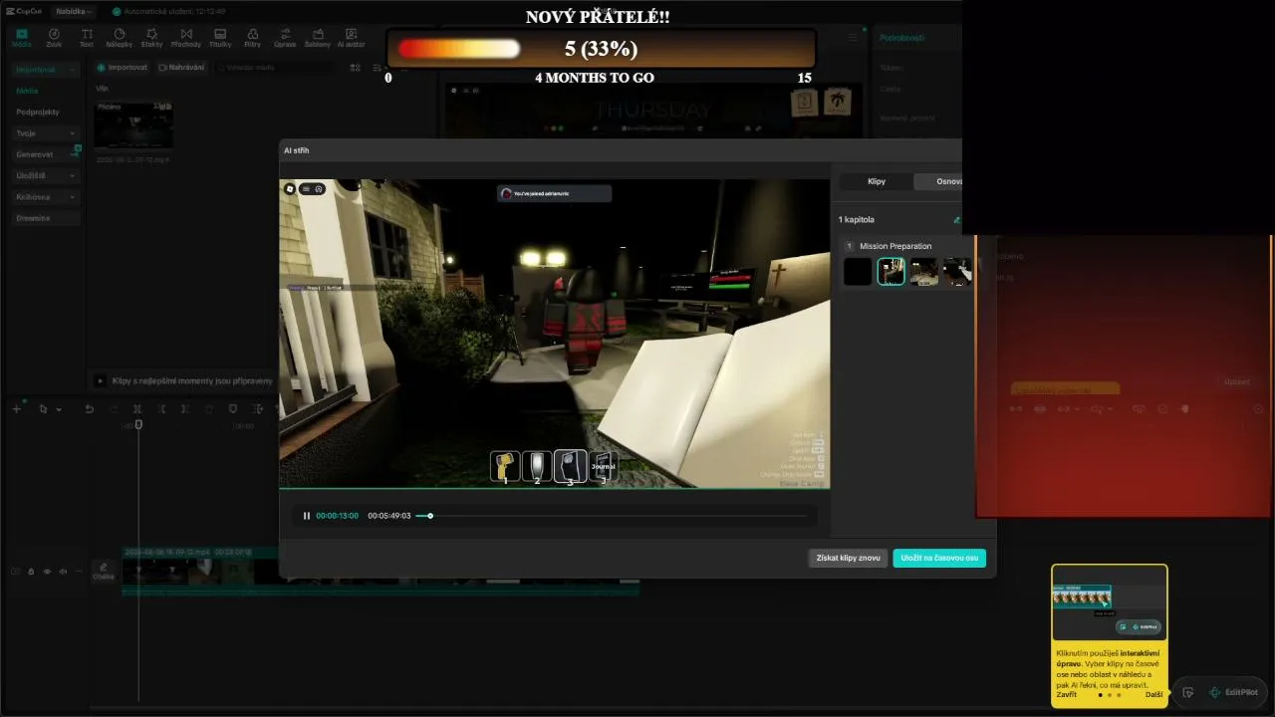Open the Úprava adjustment panel
The image size is (1275, 717).
285,38
